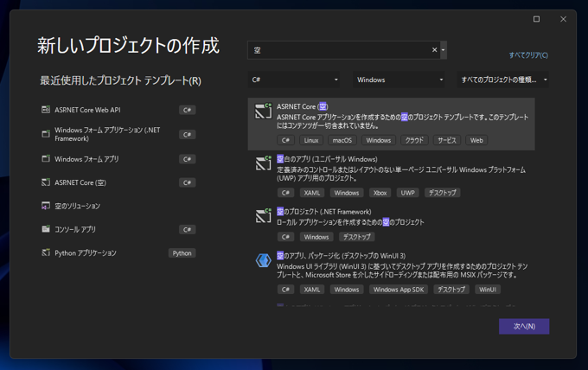Click the C# badge beside コンソール アプリ

[187, 229]
